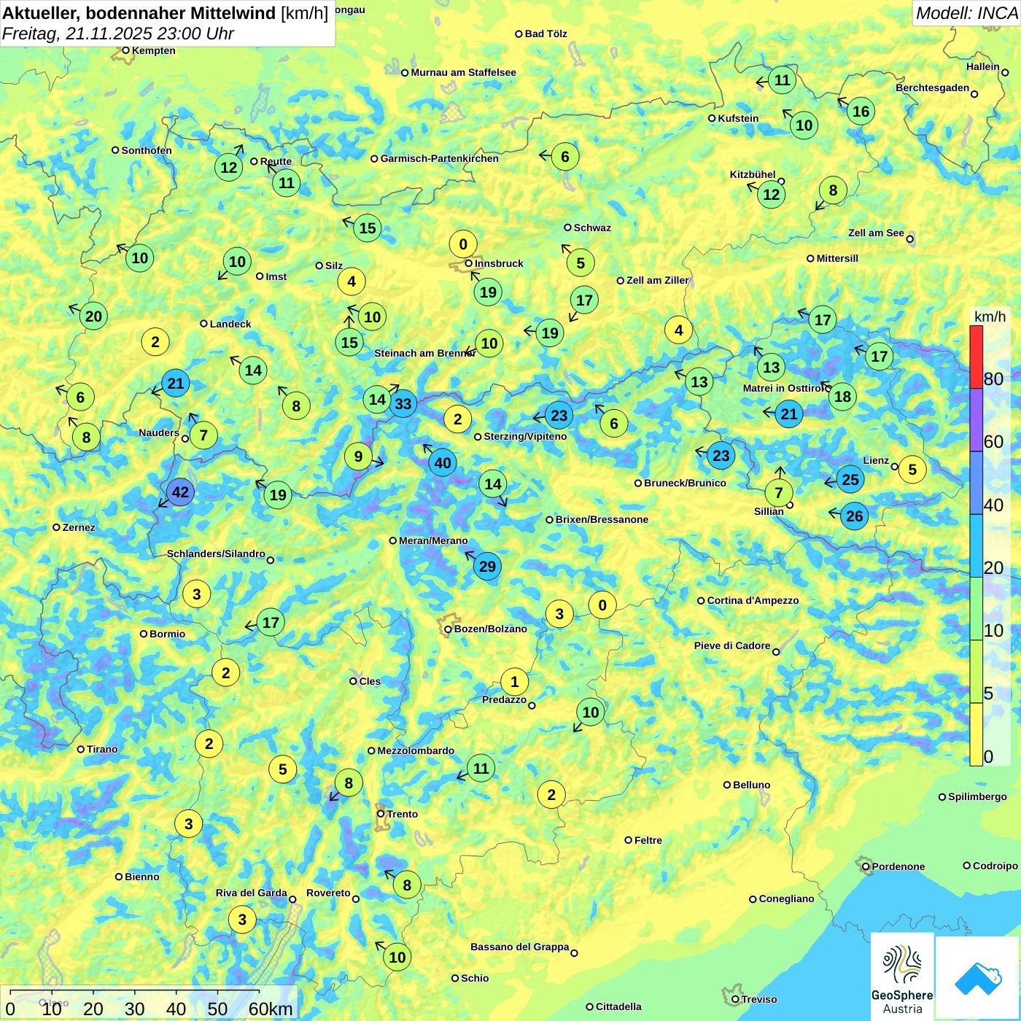This screenshot has width=1021, height=1021.
Task: Click the Pordenone city label
Action: tap(898, 866)
